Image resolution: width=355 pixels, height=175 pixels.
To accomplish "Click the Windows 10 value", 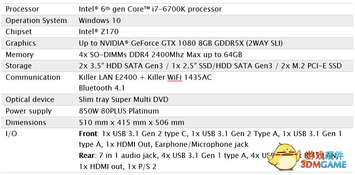I will click(x=99, y=20).
